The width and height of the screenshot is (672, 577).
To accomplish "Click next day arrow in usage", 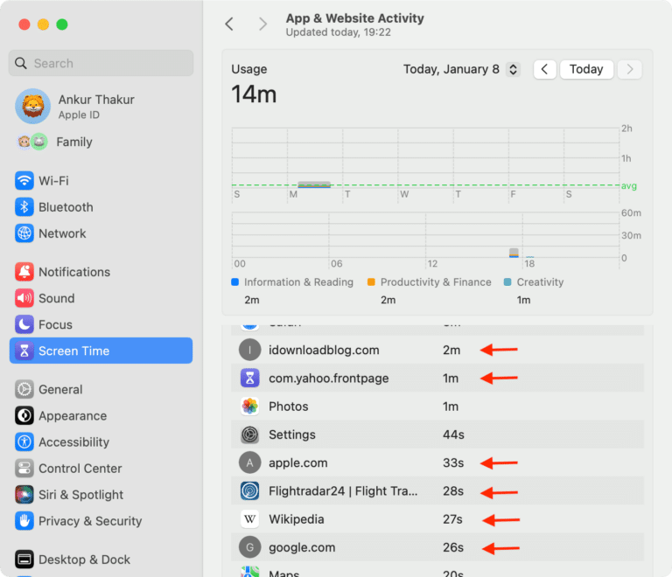I will pyautogui.click(x=630, y=69).
